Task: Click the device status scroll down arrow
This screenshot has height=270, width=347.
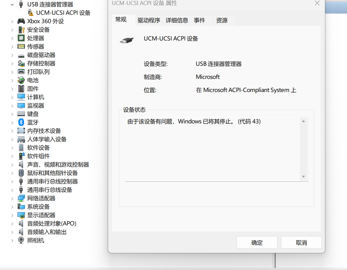Action: [303, 177]
